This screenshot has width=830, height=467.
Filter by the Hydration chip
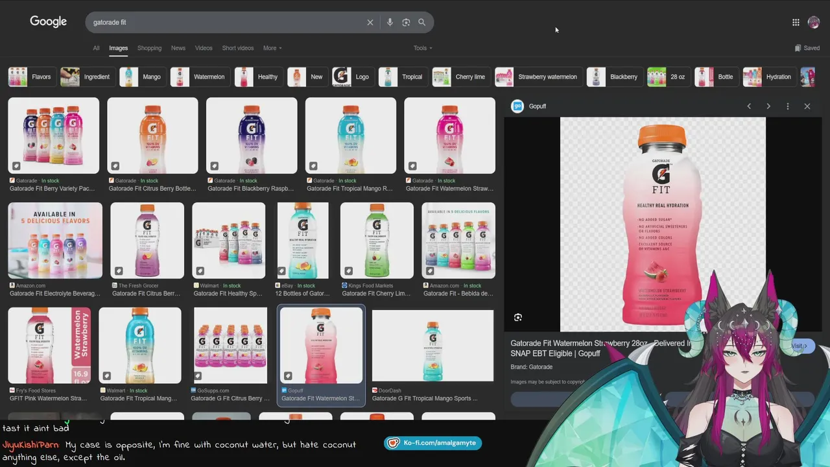tap(768, 77)
